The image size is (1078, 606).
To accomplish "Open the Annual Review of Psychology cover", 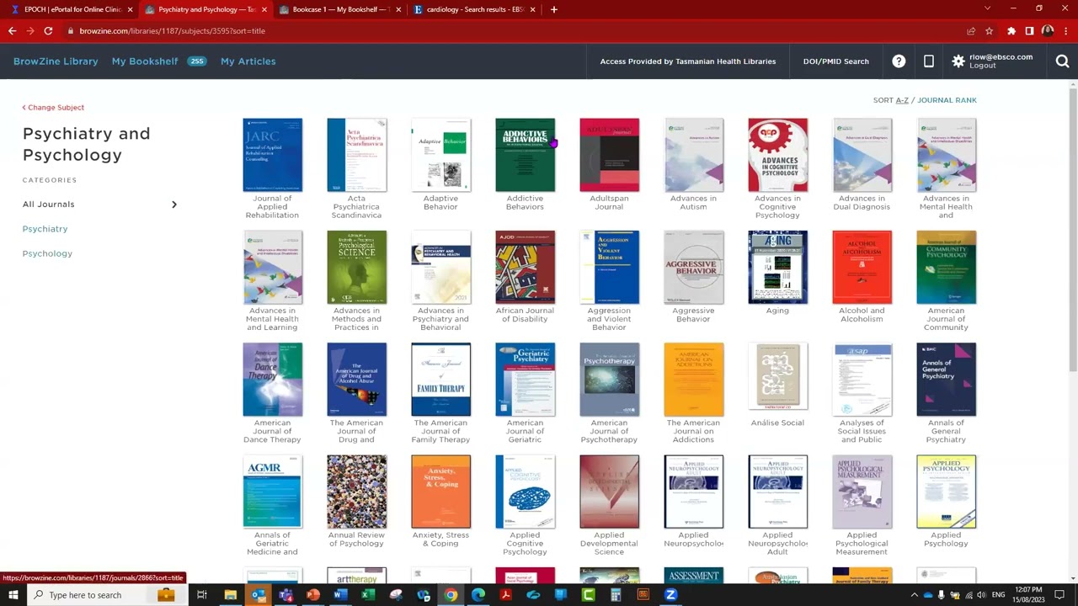I will click(357, 492).
